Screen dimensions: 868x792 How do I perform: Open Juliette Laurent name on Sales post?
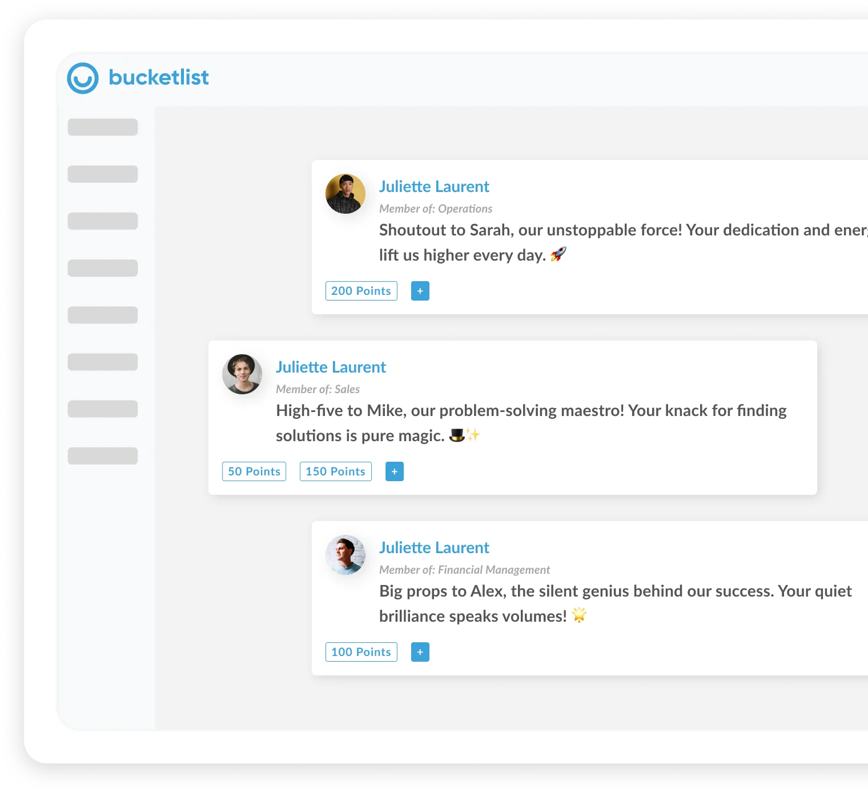coord(331,367)
